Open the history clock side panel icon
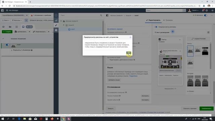 coord(56,30)
